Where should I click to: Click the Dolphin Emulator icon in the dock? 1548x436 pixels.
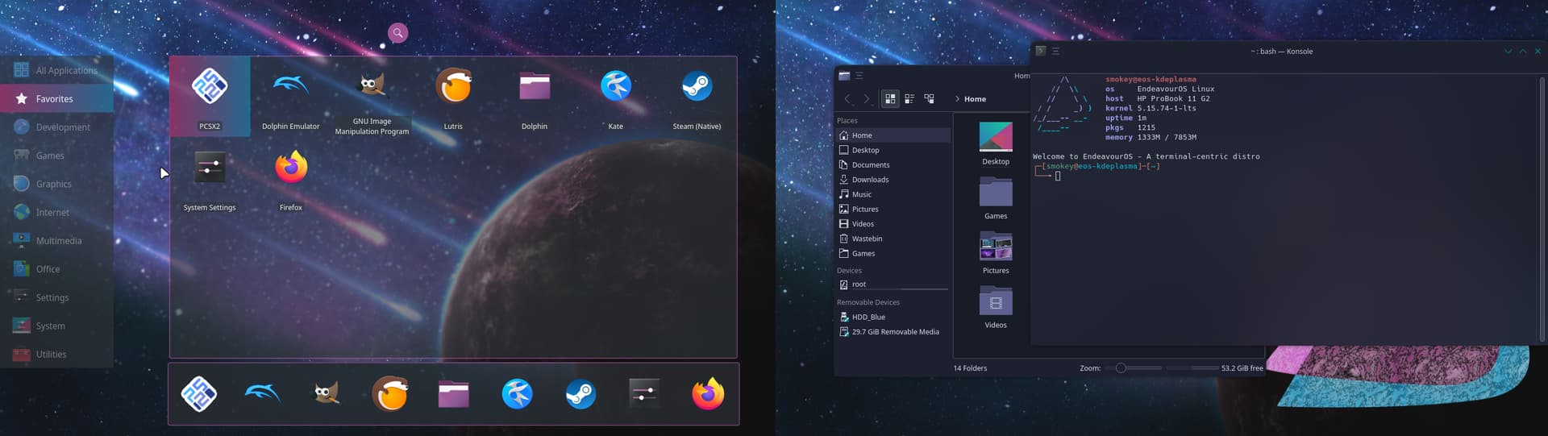coord(263,394)
